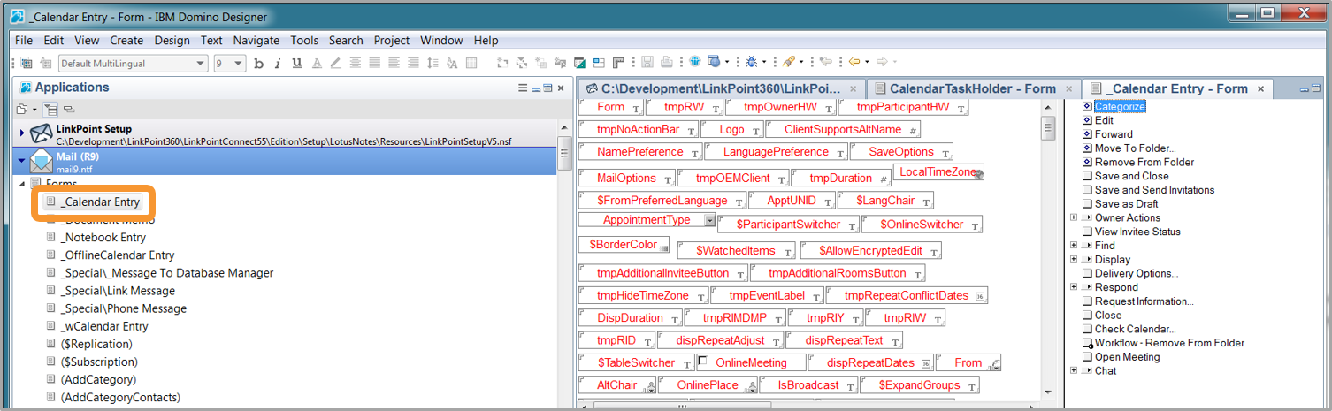Maximize the Applications panel

point(548,88)
